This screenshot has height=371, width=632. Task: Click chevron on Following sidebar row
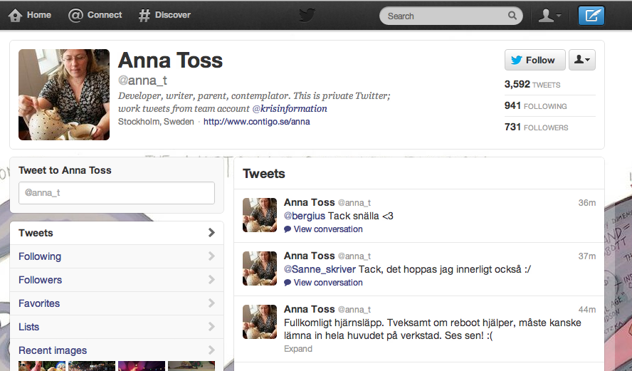[211, 256]
